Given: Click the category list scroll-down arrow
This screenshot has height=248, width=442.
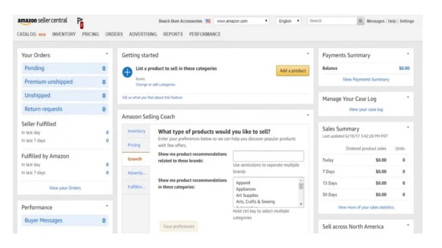Looking at the screenshot, I should coord(301,204).
